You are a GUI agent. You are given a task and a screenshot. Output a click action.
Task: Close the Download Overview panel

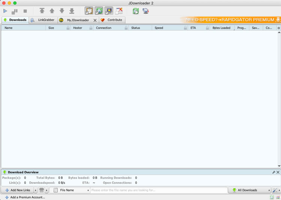coord(278,172)
